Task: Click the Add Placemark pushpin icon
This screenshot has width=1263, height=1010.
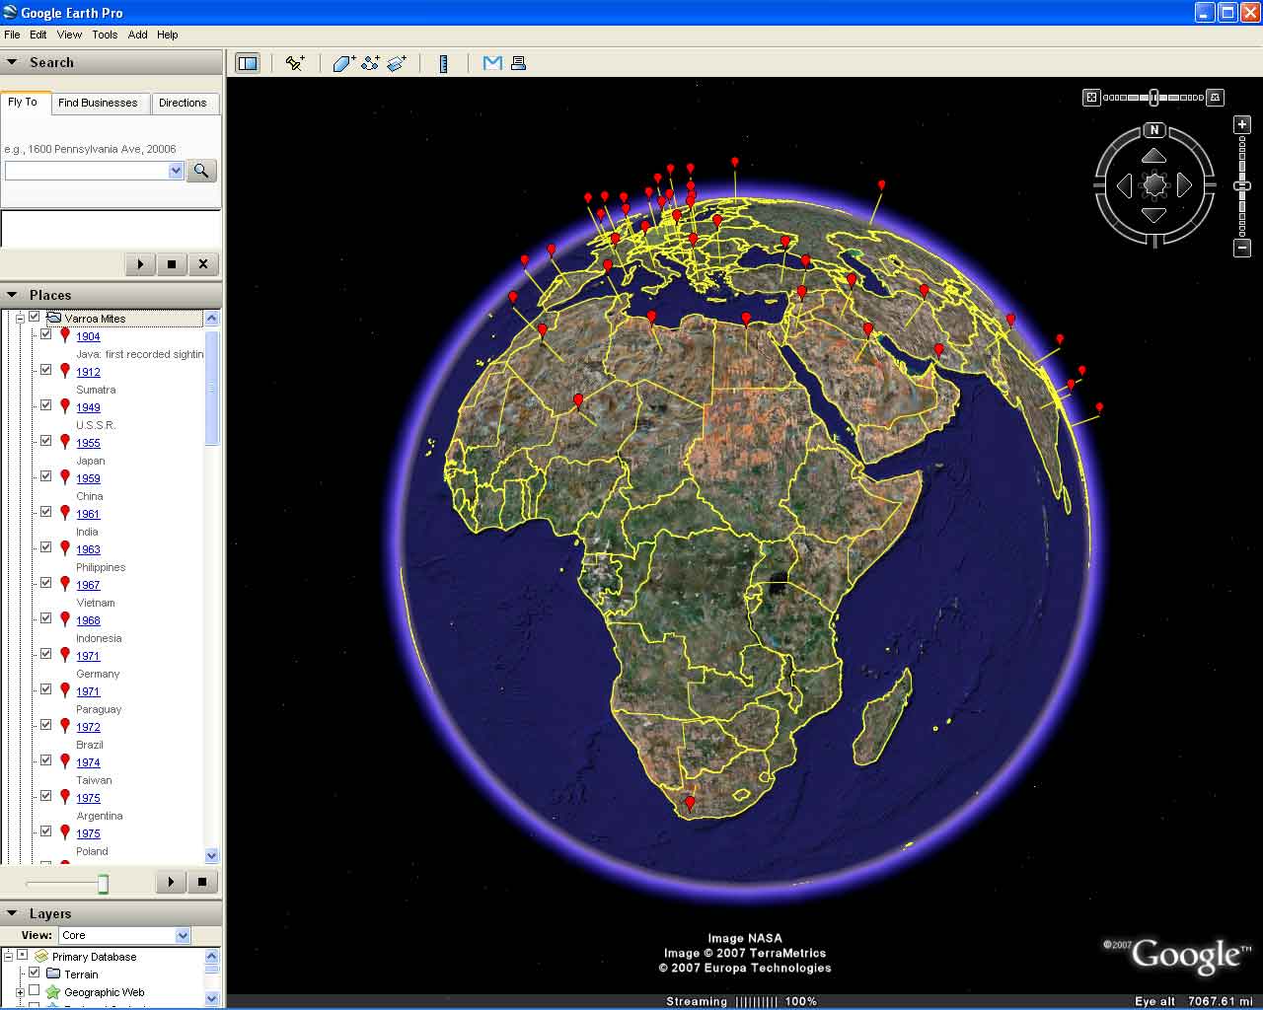Action: [x=294, y=63]
